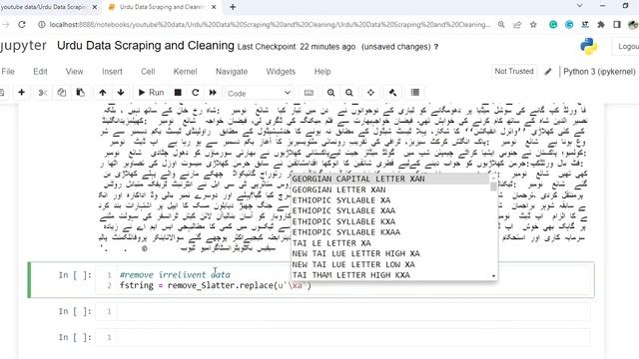Open the View menu
The width and height of the screenshot is (639, 359).
[74, 72]
